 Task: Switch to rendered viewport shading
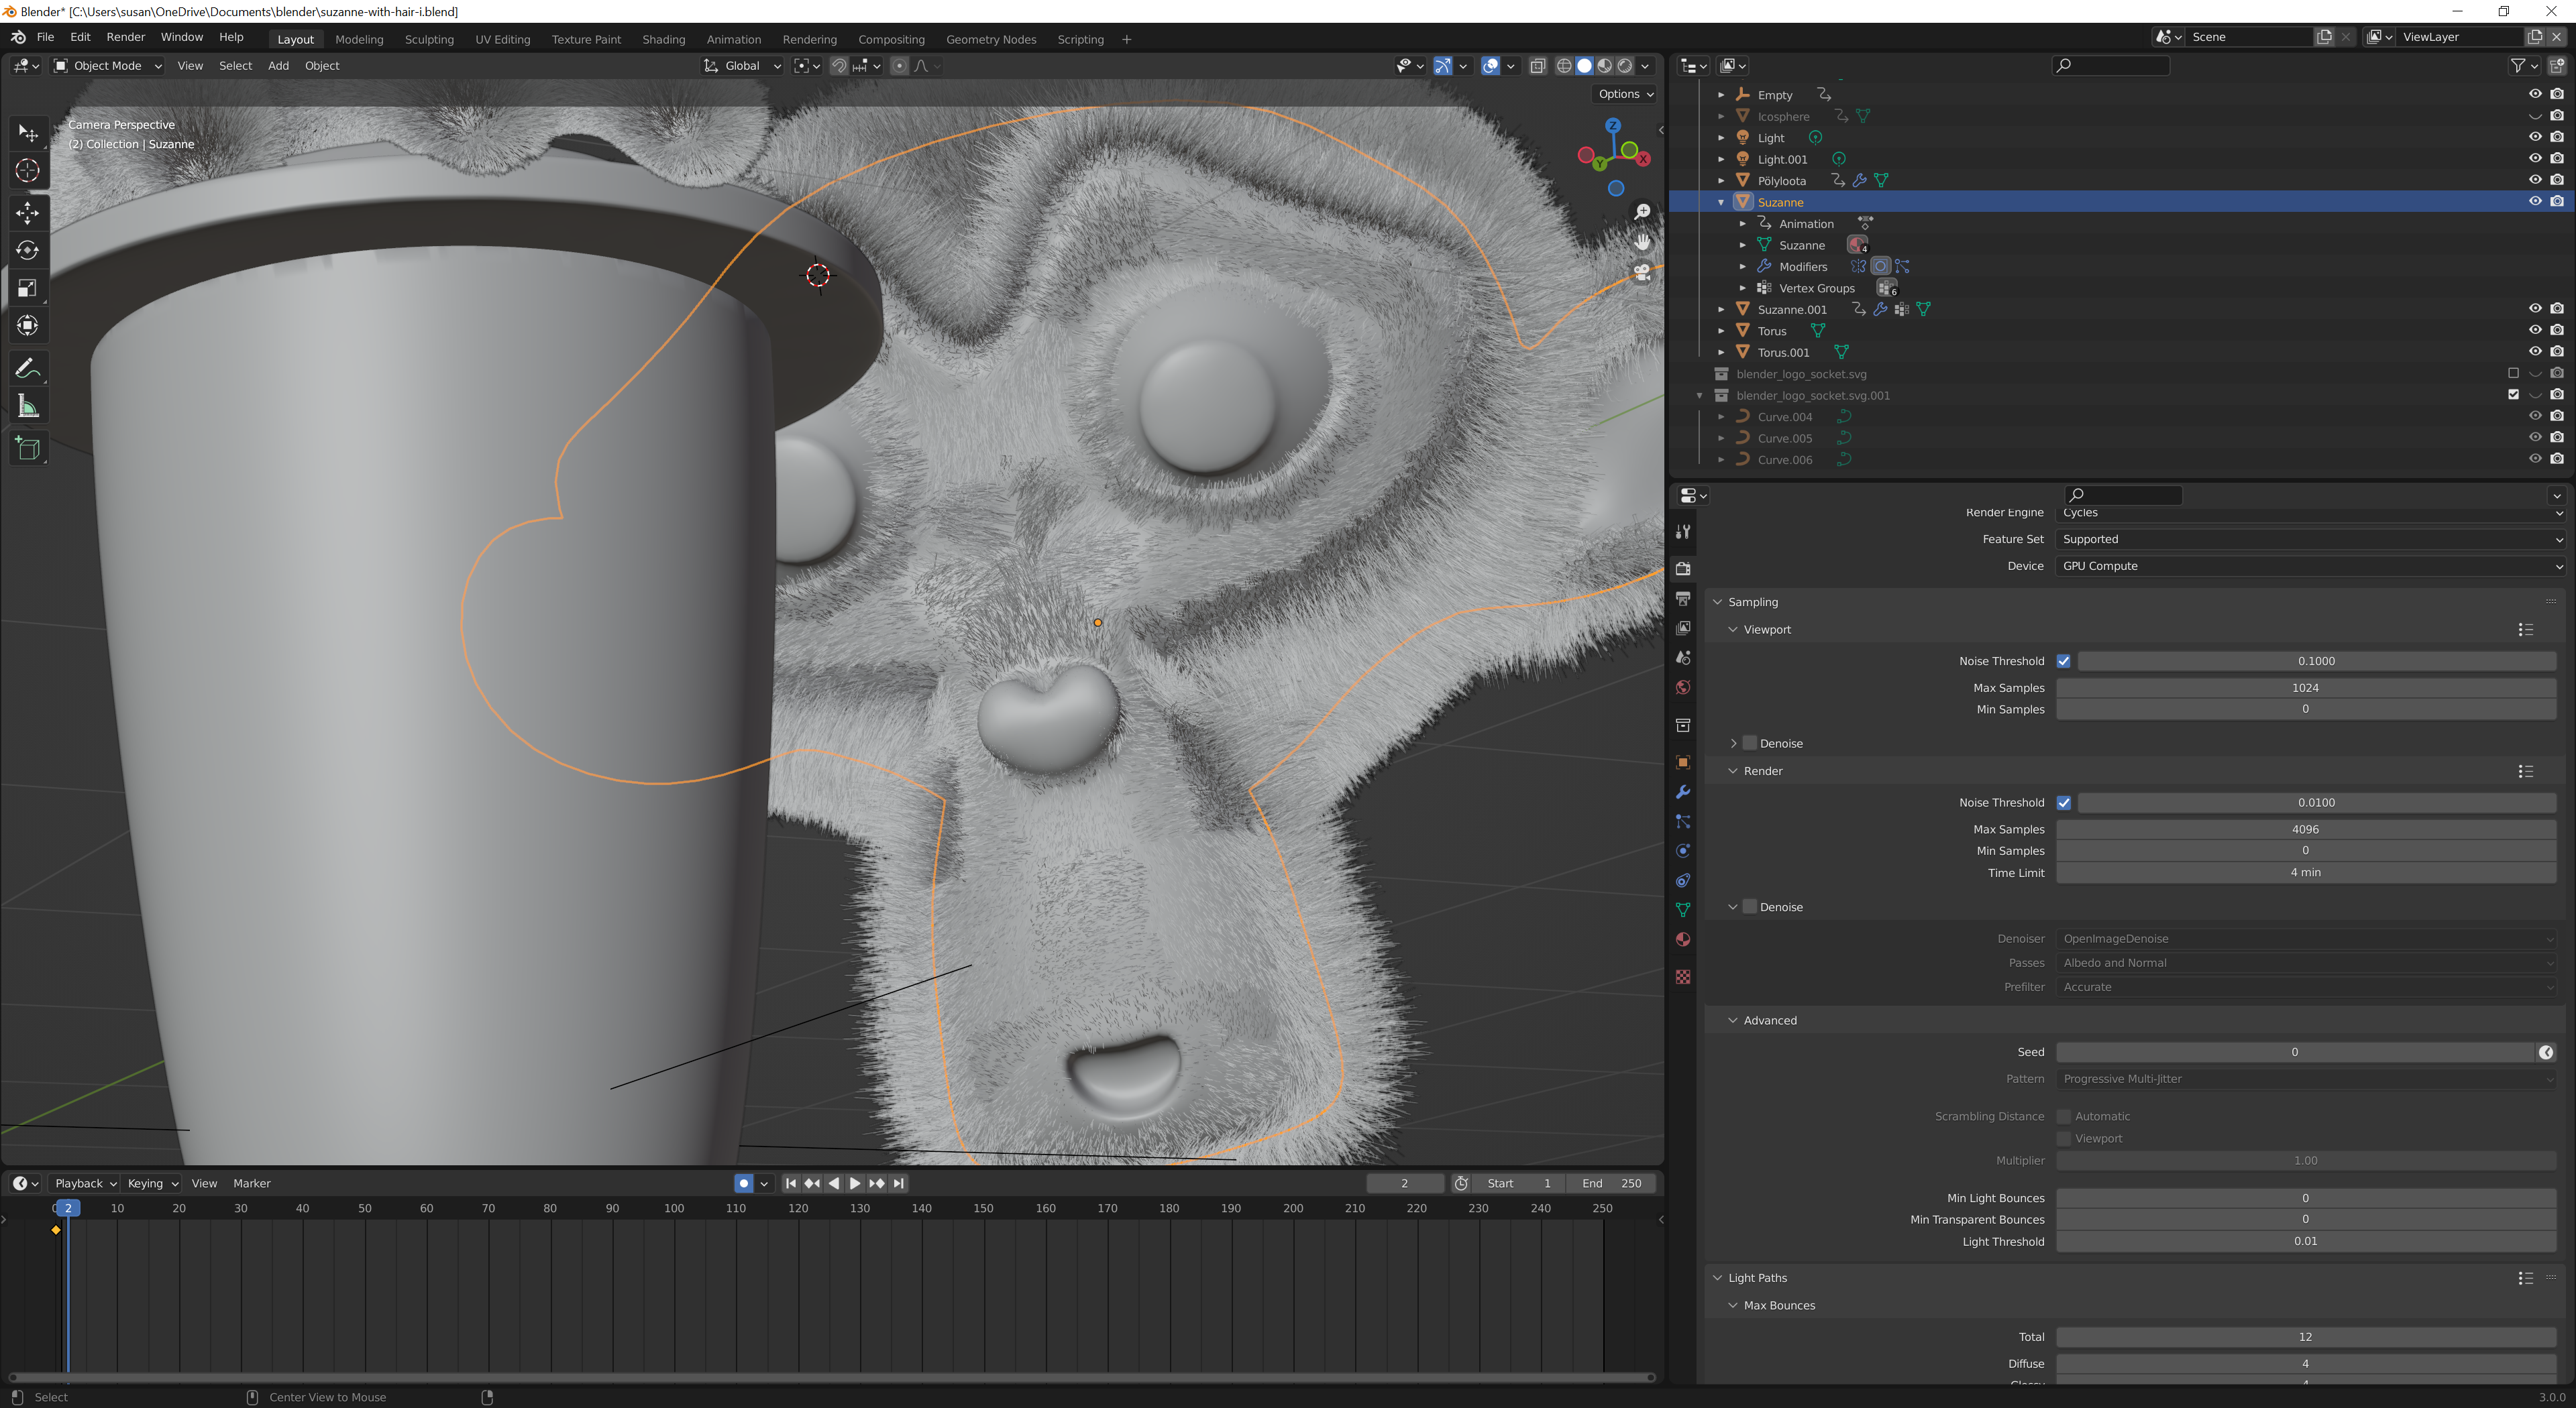click(x=1625, y=66)
